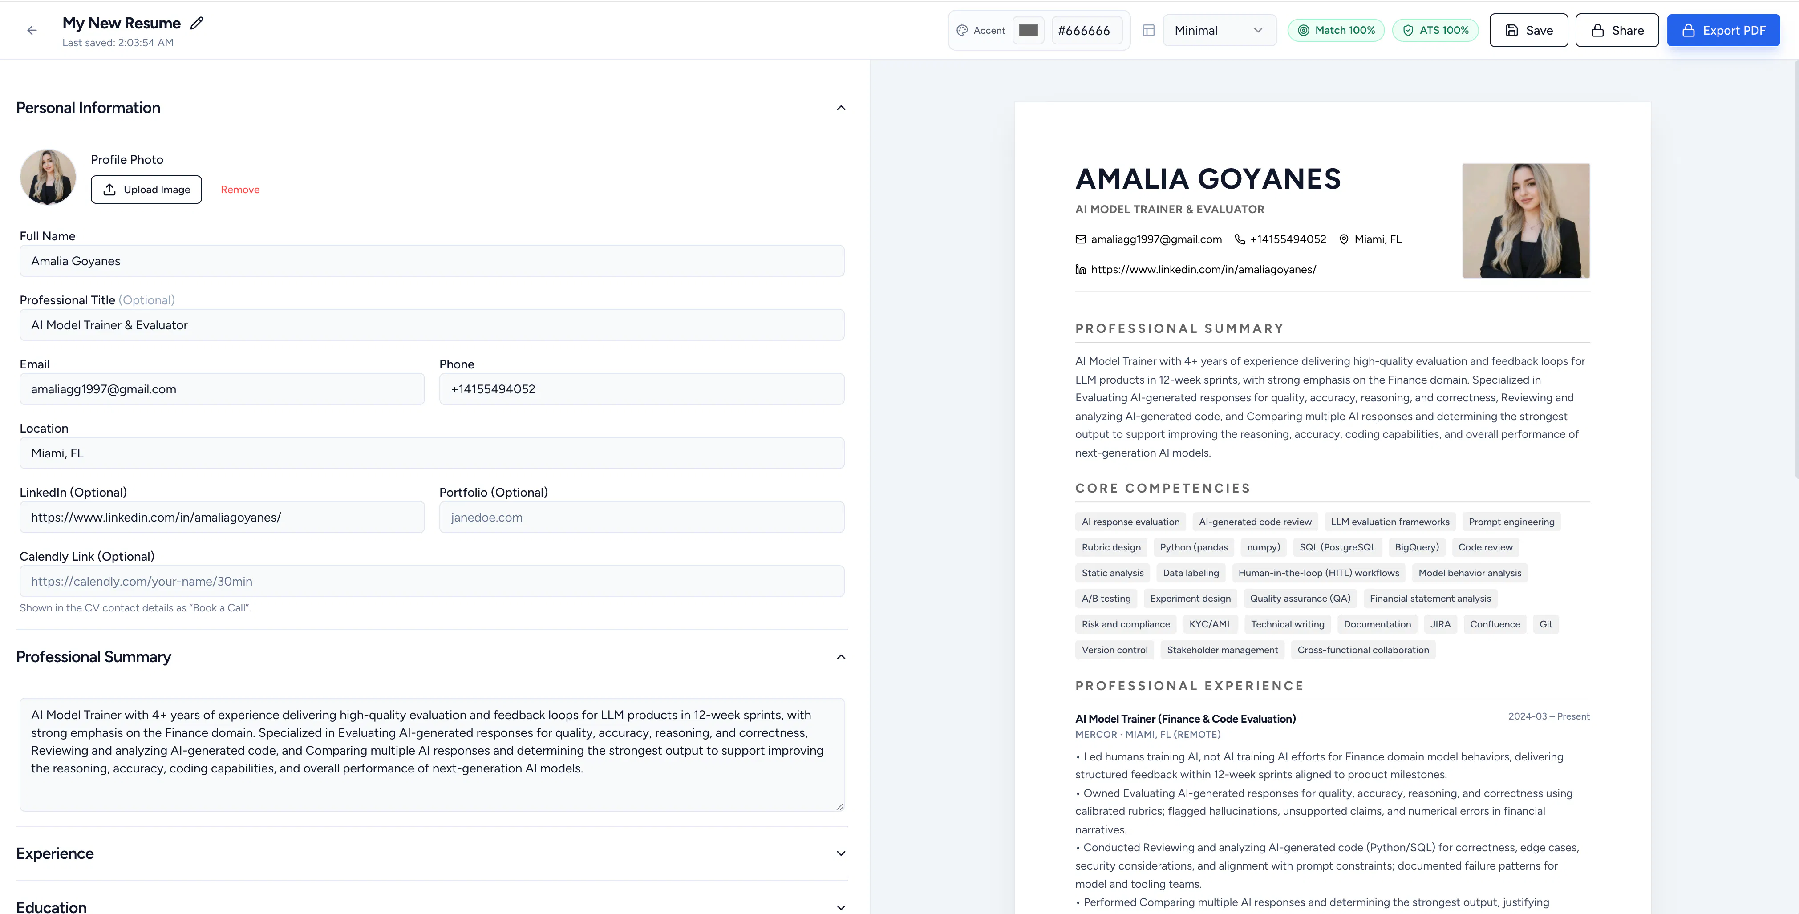
Task: Click 'AI Model Trainer (Finance & Code Evaluation)' heading
Action: 1185,719
